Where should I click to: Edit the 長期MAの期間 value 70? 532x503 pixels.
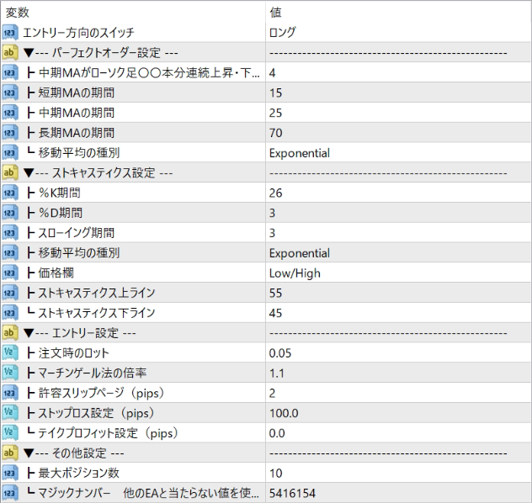(x=398, y=133)
